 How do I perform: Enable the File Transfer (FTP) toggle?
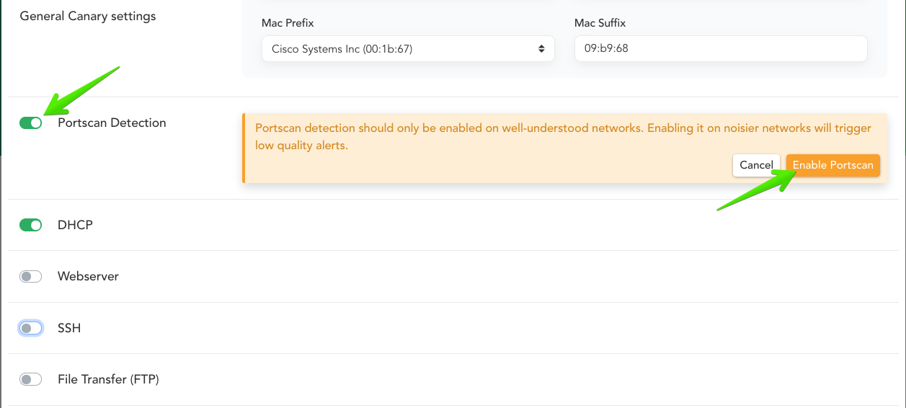coord(31,380)
